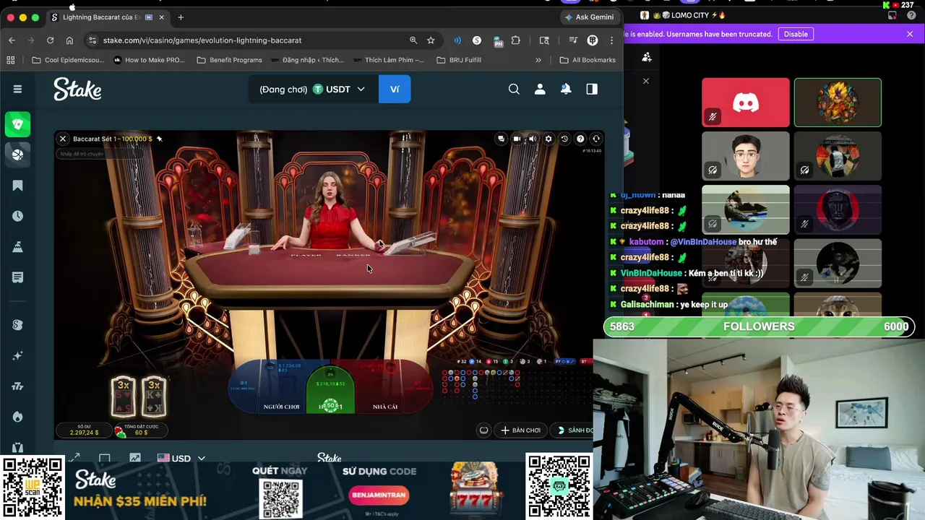Open Chrome extensions puzzle icon
The height and width of the screenshot is (520, 925).
click(x=515, y=40)
